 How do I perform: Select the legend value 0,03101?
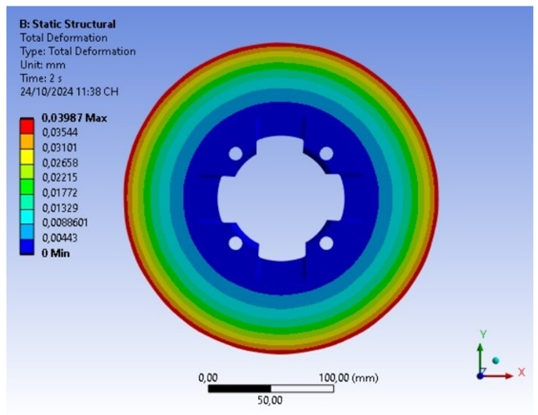60,148
